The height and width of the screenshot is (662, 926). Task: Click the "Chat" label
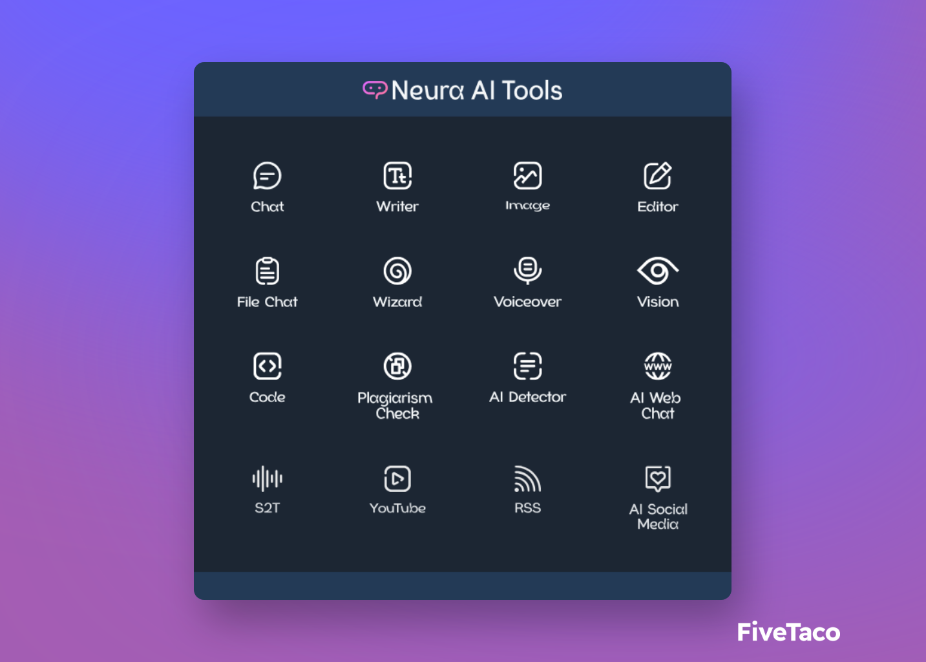coord(268,207)
